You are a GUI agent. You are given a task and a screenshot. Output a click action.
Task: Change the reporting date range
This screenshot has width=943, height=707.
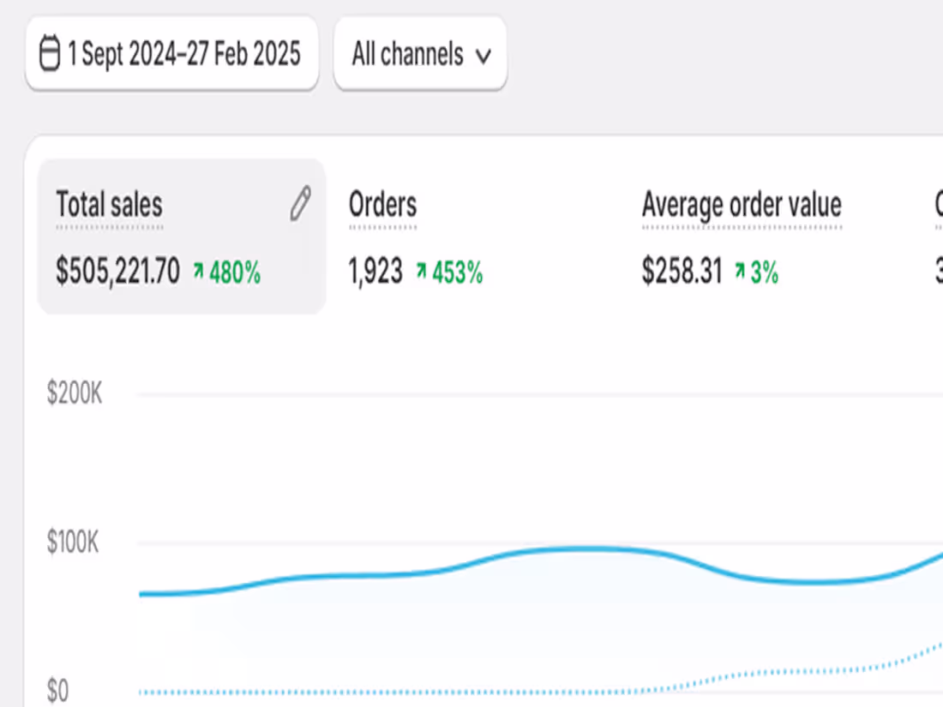pos(171,54)
